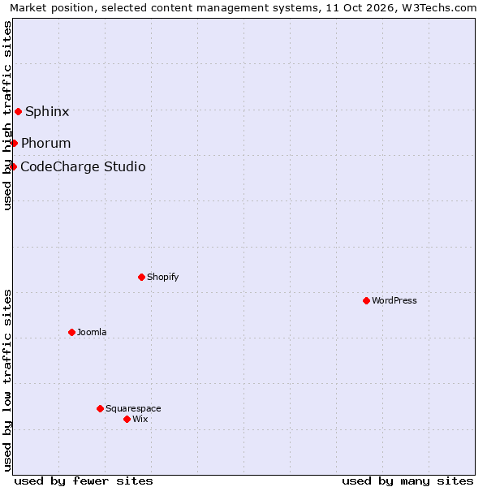Select the "Wix" label text

pos(140,420)
